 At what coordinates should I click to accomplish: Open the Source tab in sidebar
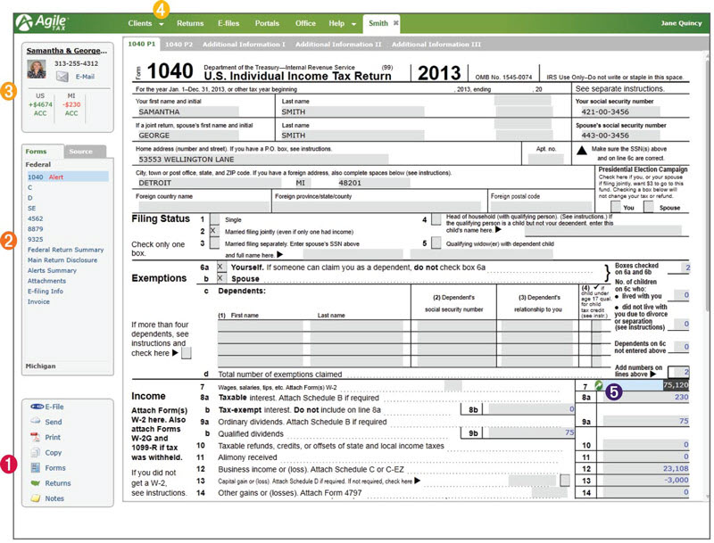click(80, 152)
